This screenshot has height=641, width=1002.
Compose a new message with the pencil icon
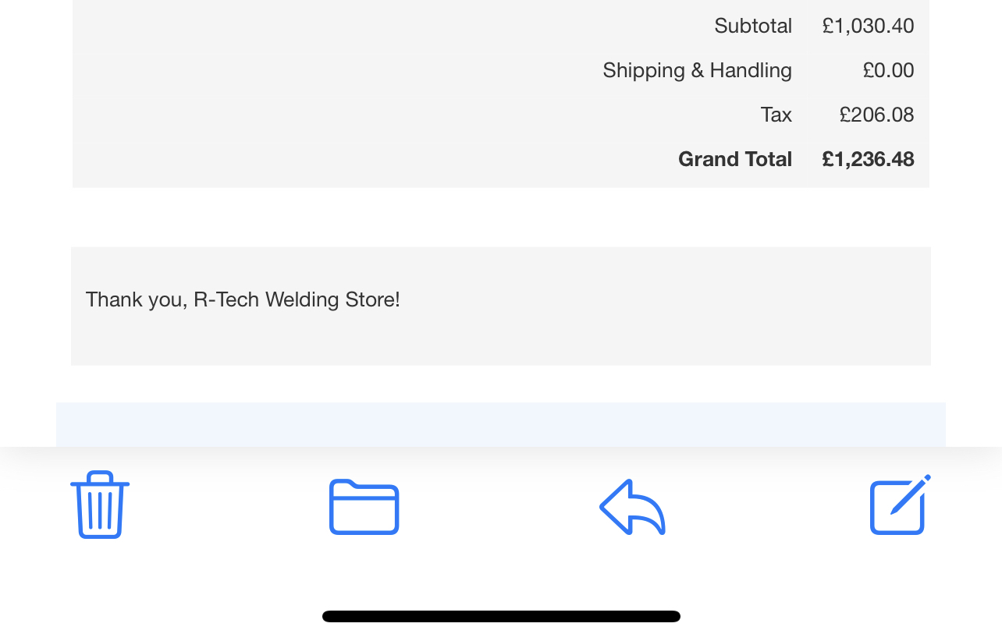coord(901,505)
